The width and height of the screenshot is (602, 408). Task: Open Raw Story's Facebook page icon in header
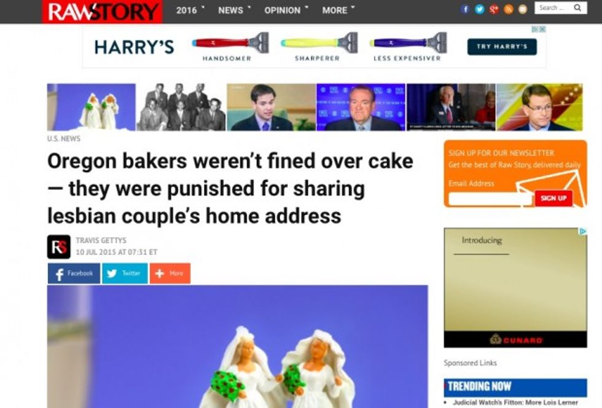click(x=465, y=9)
